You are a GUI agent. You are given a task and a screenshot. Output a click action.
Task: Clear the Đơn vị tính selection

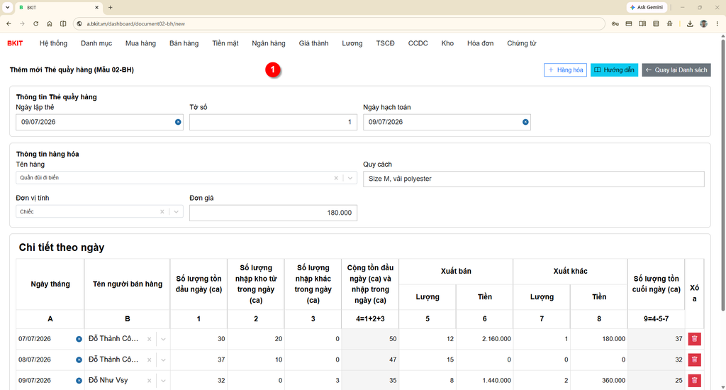click(162, 212)
